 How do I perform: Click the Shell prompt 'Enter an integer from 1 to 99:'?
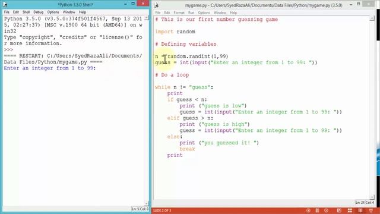[50, 68]
